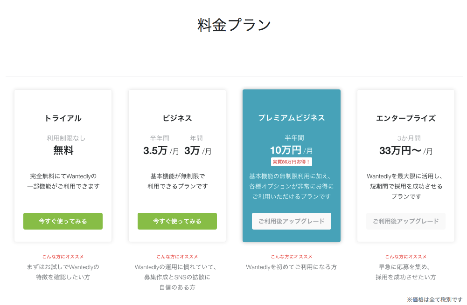Screen dimensions: 467x305
Task: Click 年間 label in ビジネス card
Action: coord(196,138)
